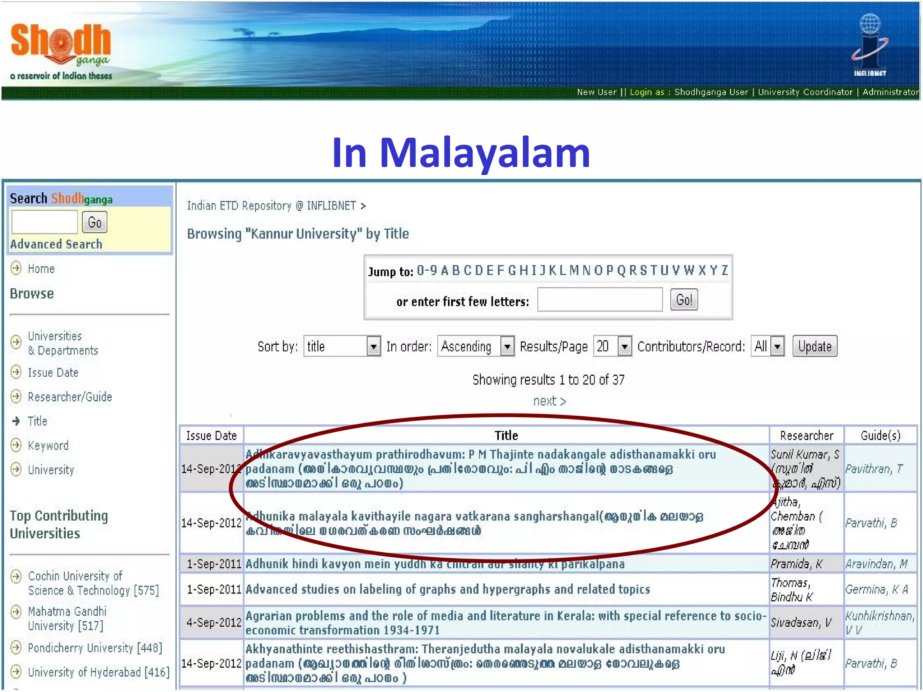Go to the next results page
Image resolution: width=923 pixels, height=692 pixels.
point(549,401)
